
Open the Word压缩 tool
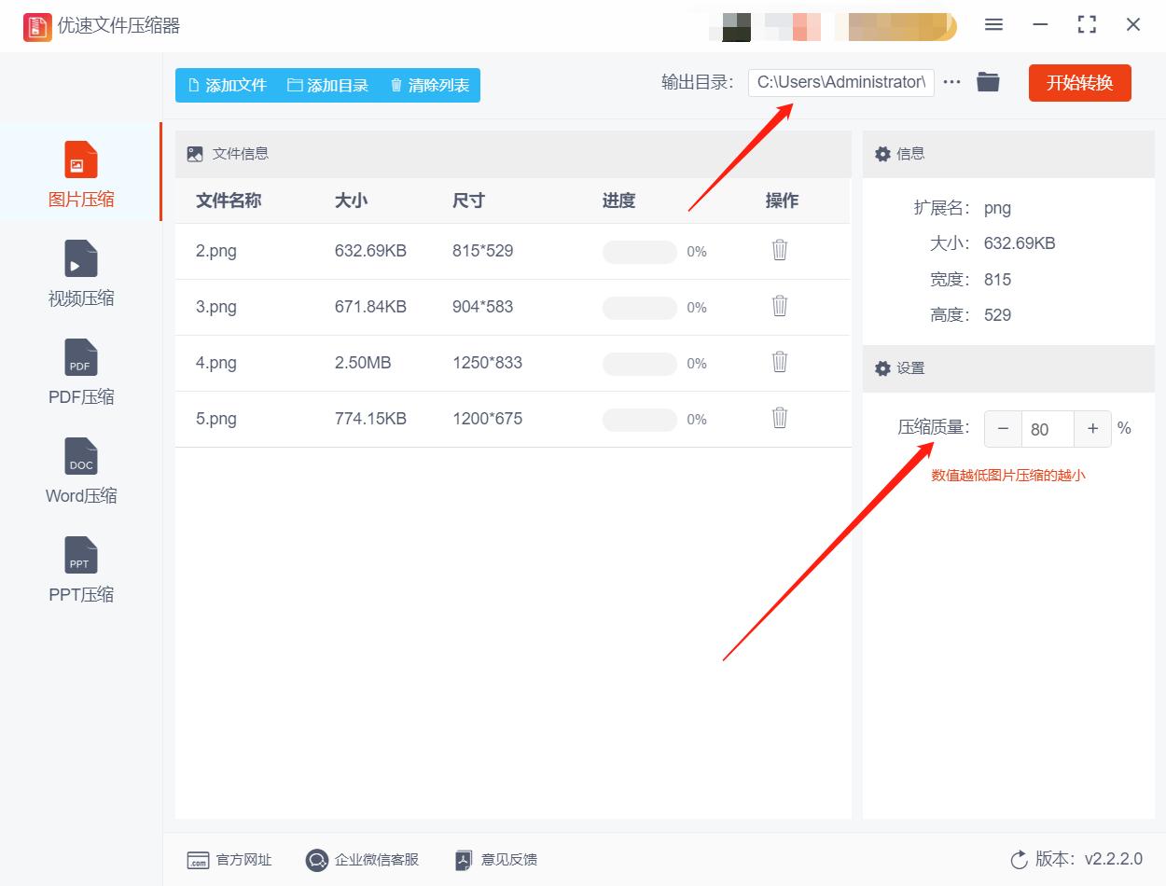pyautogui.click(x=80, y=471)
